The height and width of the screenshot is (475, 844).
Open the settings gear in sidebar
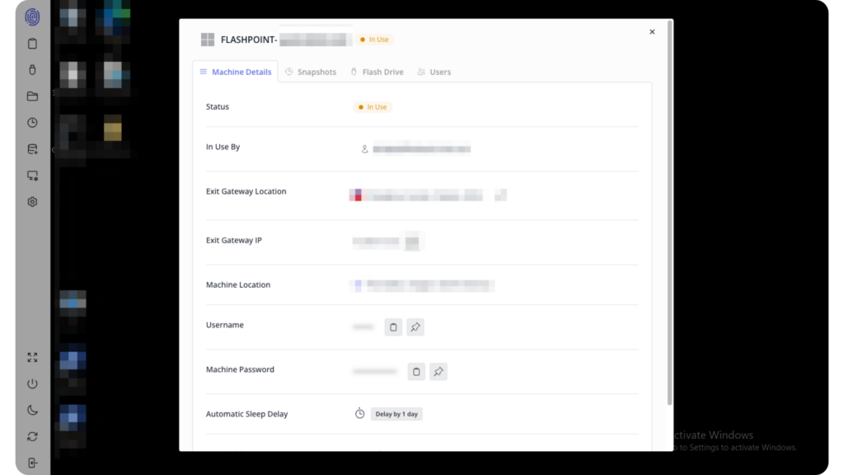point(32,202)
